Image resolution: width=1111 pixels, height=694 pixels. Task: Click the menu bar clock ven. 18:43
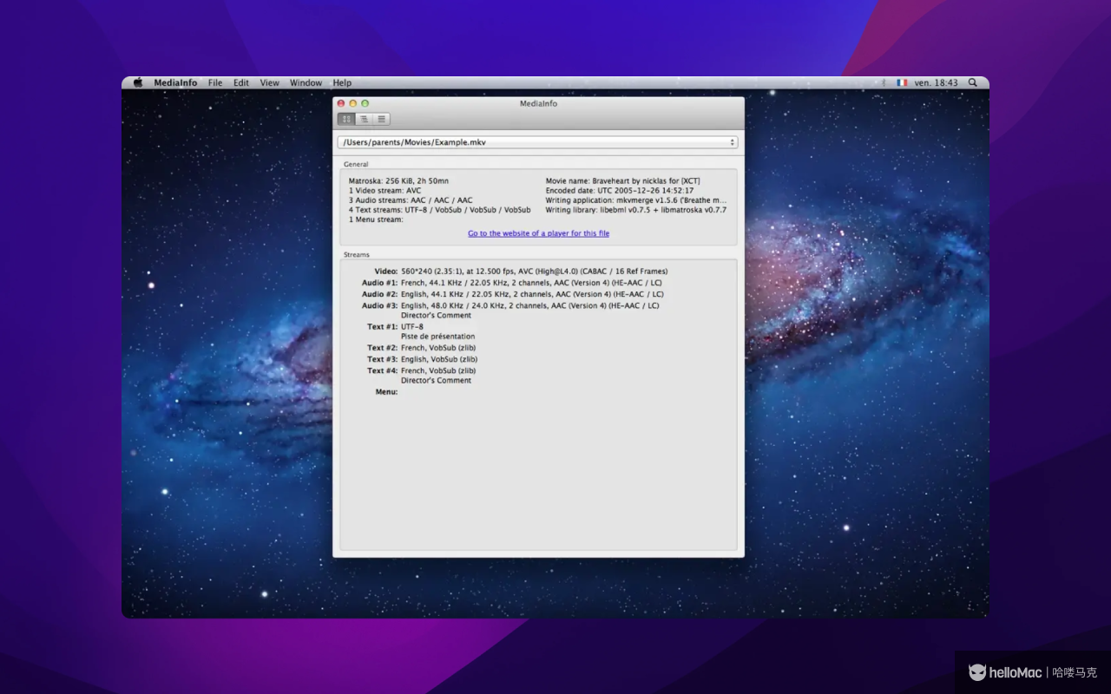[936, 83]
